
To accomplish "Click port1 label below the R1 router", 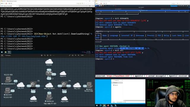I will [49, 78].
